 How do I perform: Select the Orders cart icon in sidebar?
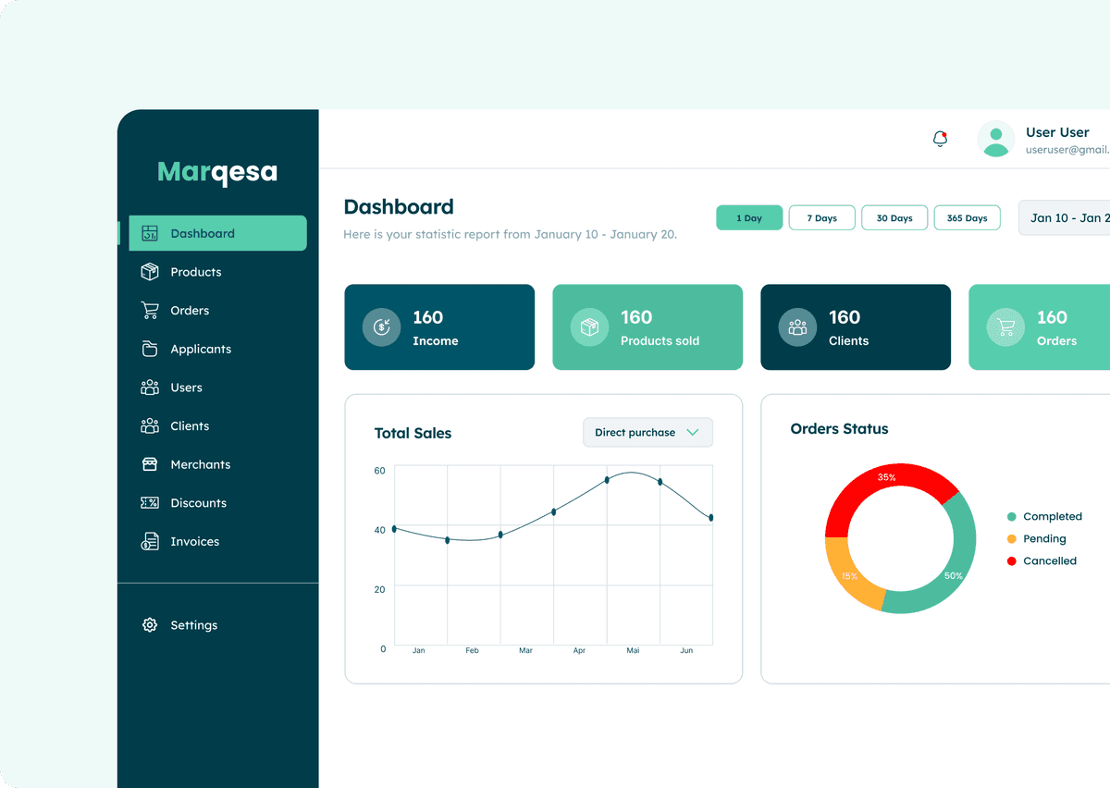(150, 311)
